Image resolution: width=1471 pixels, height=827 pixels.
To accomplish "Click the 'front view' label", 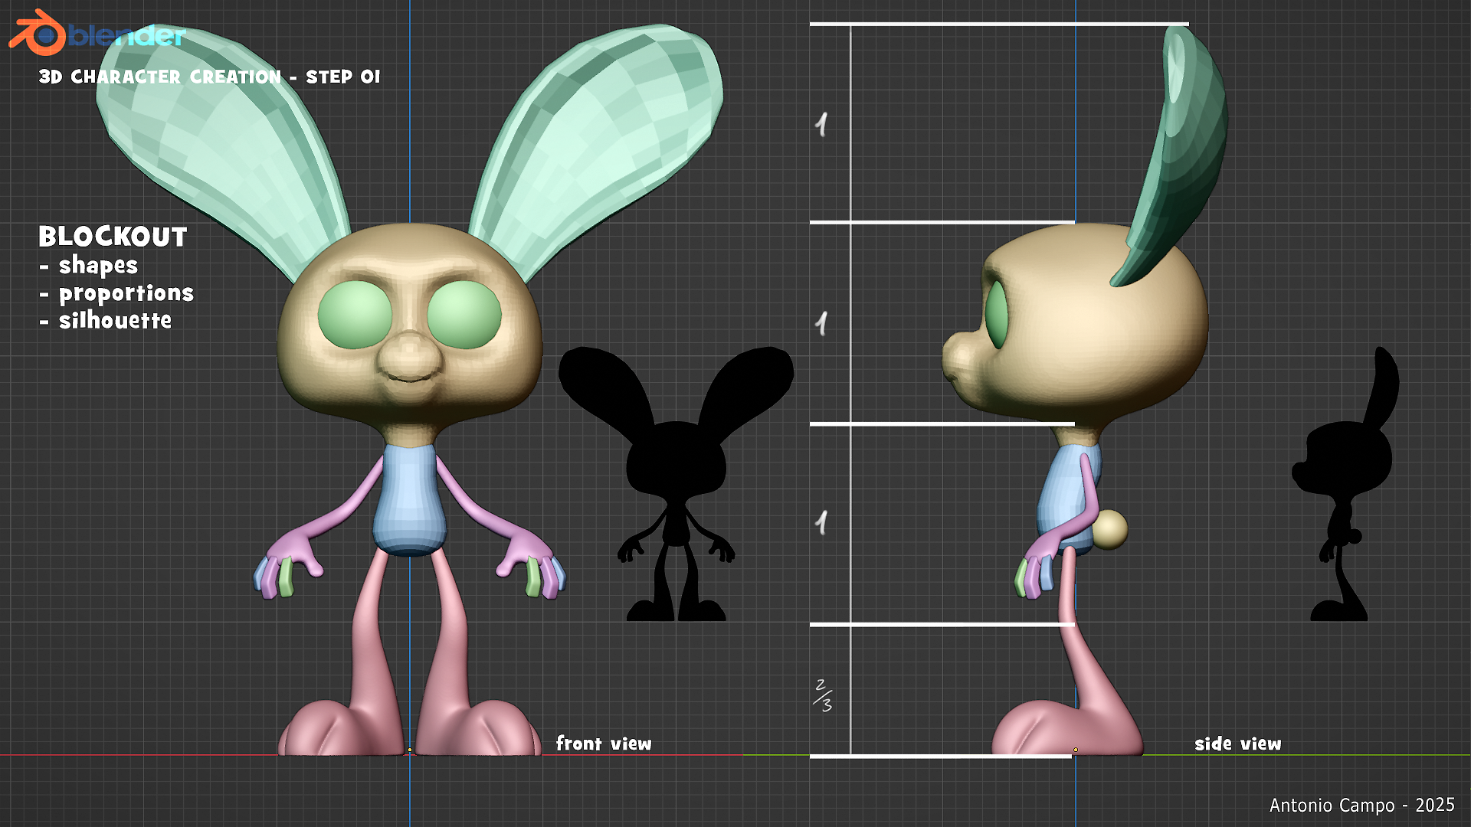I will coord(604,744).
